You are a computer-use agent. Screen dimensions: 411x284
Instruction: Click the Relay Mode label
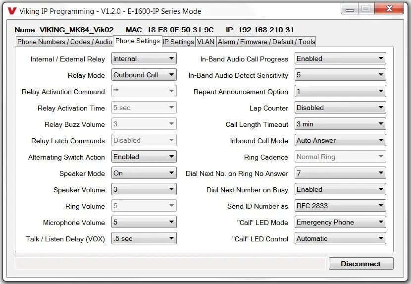click(x=86, y=75)
